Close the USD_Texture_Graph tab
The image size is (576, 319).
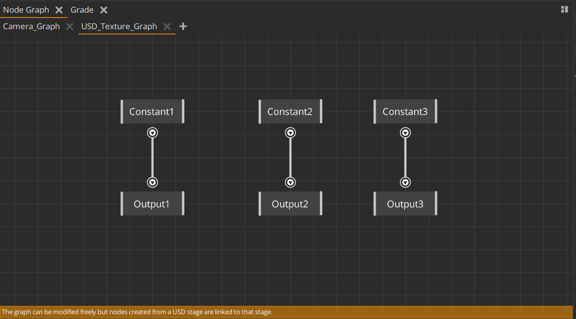(167, 26)
